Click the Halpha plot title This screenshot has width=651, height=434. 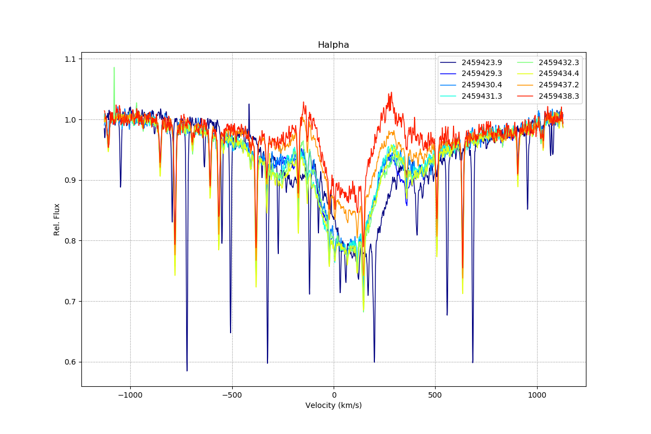333,45
